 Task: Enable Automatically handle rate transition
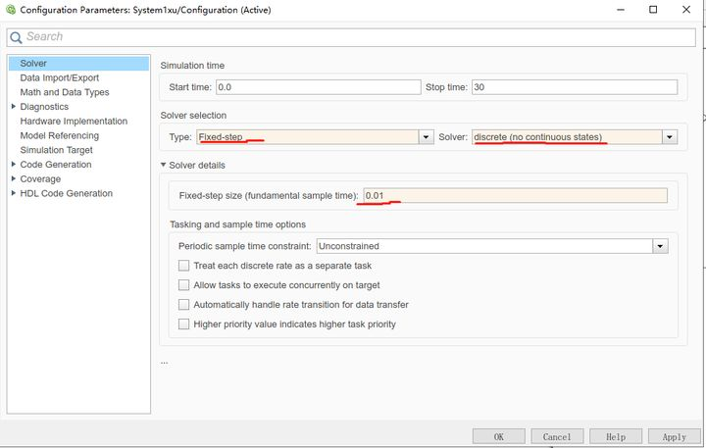pos(183,305)
